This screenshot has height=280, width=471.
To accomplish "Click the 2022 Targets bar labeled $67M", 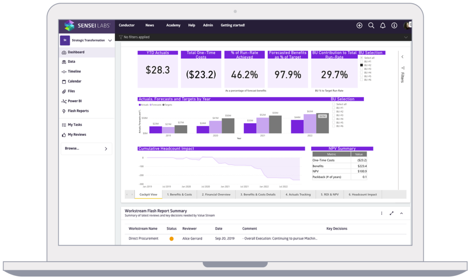I will (x=322, y=123).
